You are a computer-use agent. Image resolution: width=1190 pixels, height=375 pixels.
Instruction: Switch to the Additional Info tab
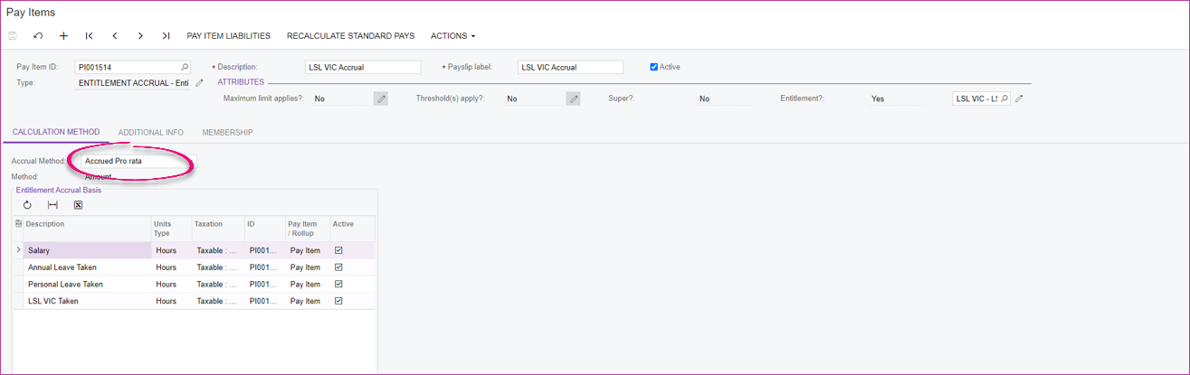150,133
